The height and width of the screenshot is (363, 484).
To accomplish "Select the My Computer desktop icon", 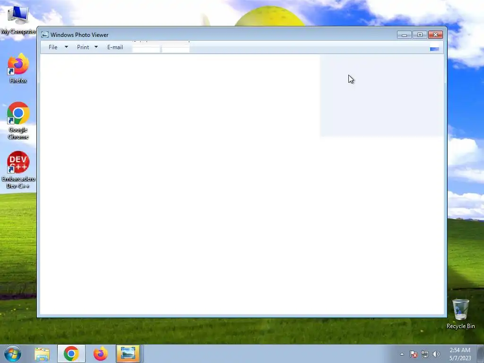I will (18, 19).
